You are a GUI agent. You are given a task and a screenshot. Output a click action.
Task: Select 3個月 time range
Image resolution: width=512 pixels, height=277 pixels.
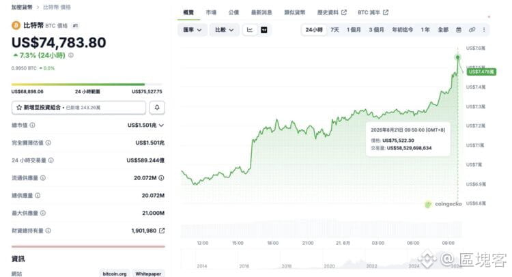[x=376, y=30]
